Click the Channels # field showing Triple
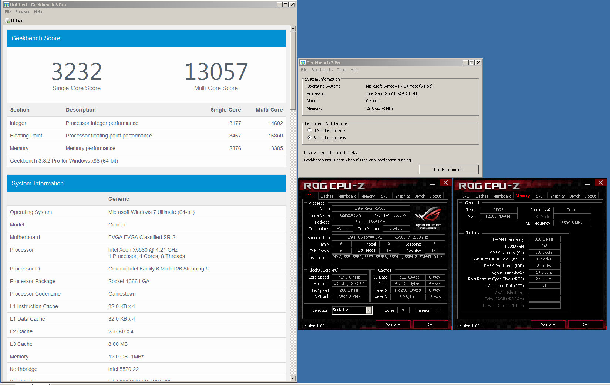The width and height of the screenshot is (610, 385). [x=572, y=210]
